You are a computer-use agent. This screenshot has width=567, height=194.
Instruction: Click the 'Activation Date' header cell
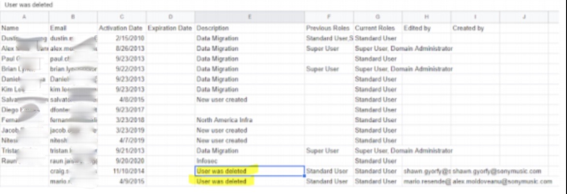click(121, 28)
